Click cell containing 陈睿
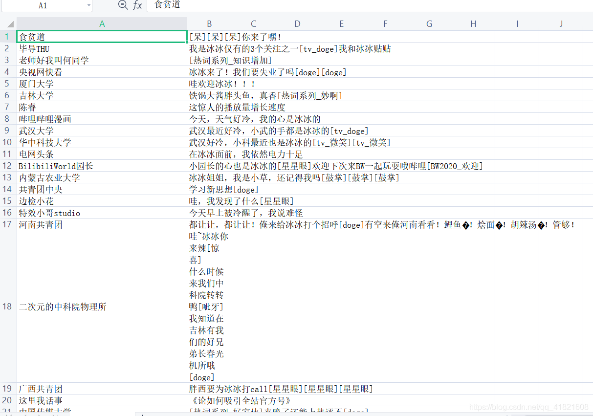The image size is (593, 416). click(102, 107)
